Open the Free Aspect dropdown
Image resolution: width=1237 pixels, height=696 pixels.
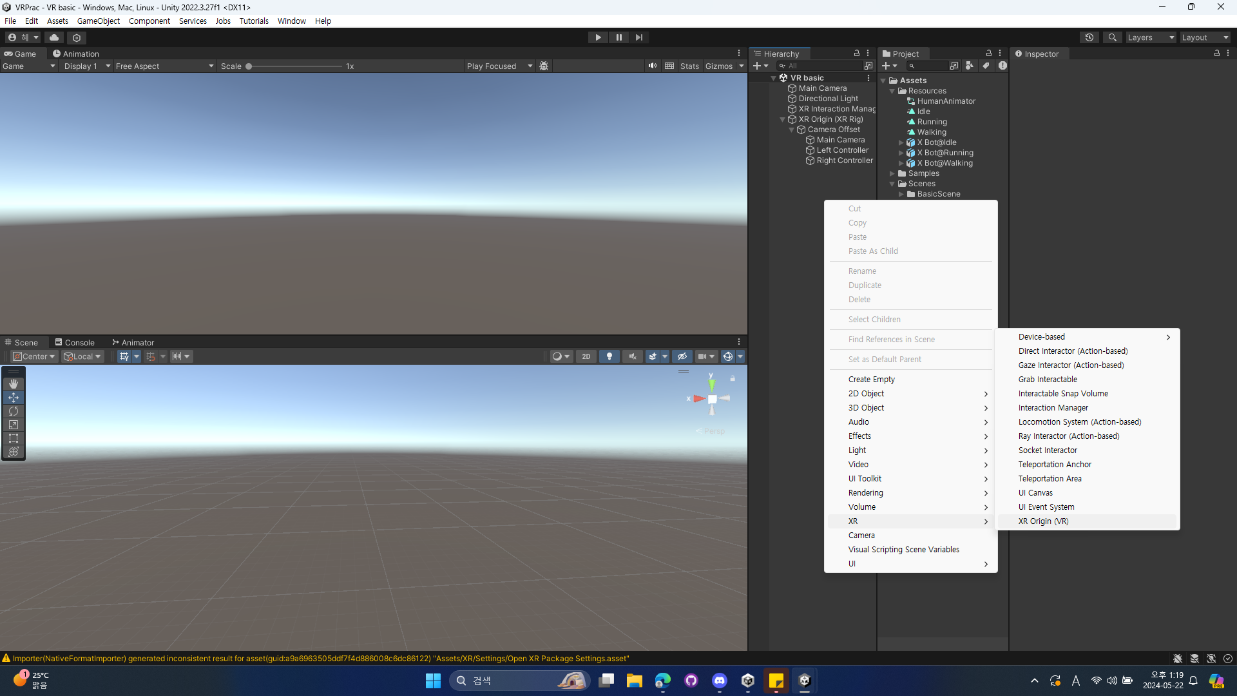(164, 66)
